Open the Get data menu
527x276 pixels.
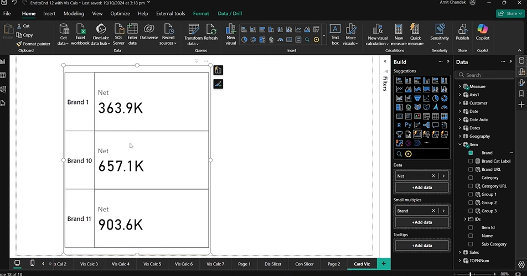point(64,35)
